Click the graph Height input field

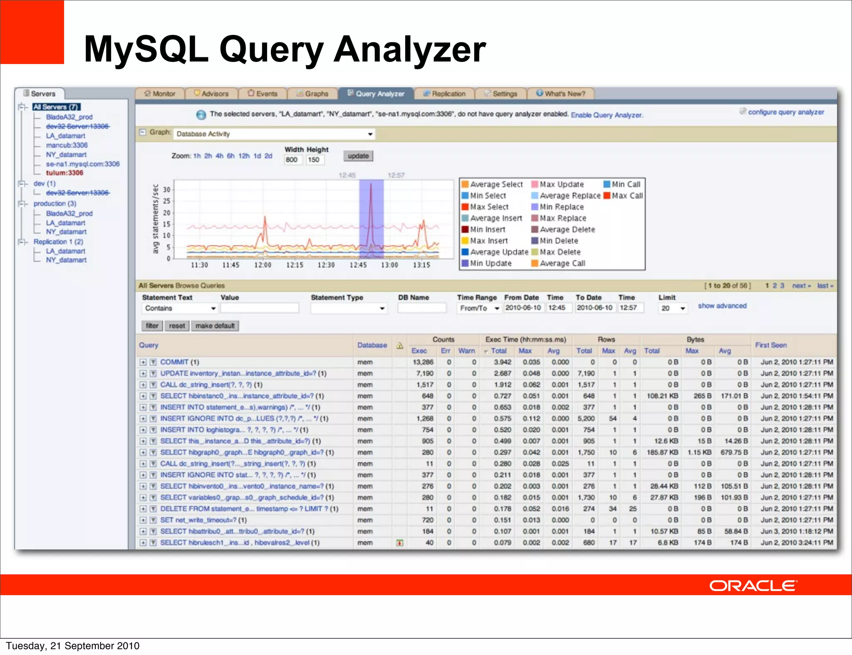(315, 160)
